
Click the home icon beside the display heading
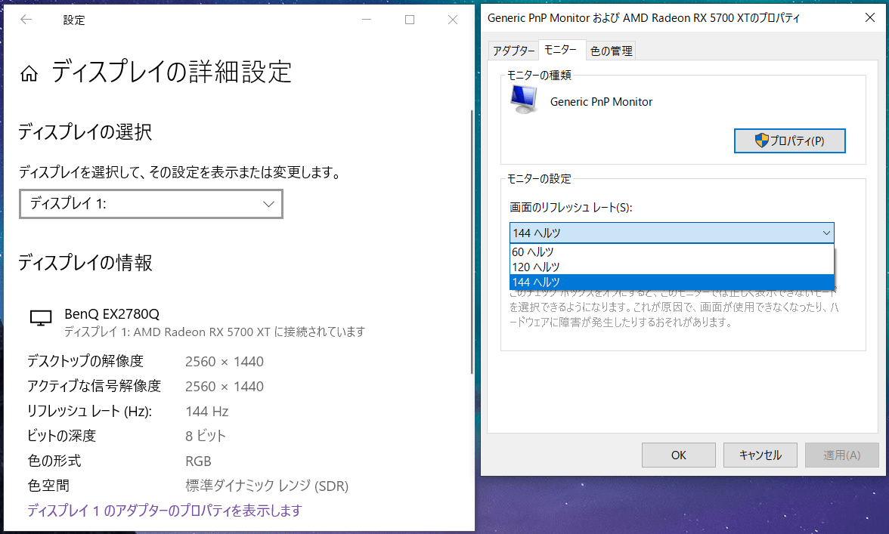tap(29, 73)
